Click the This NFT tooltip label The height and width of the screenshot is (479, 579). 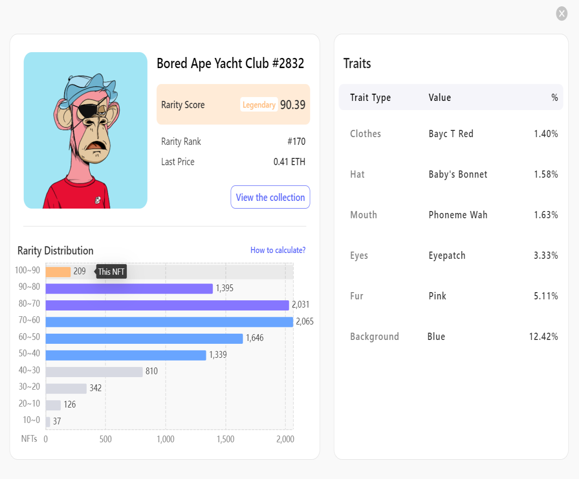click(x=111, y=272)
